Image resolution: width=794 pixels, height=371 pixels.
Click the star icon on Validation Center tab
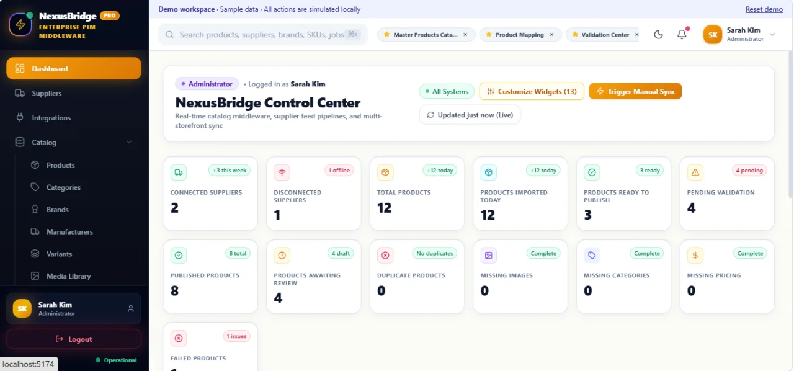coord(575,35)
